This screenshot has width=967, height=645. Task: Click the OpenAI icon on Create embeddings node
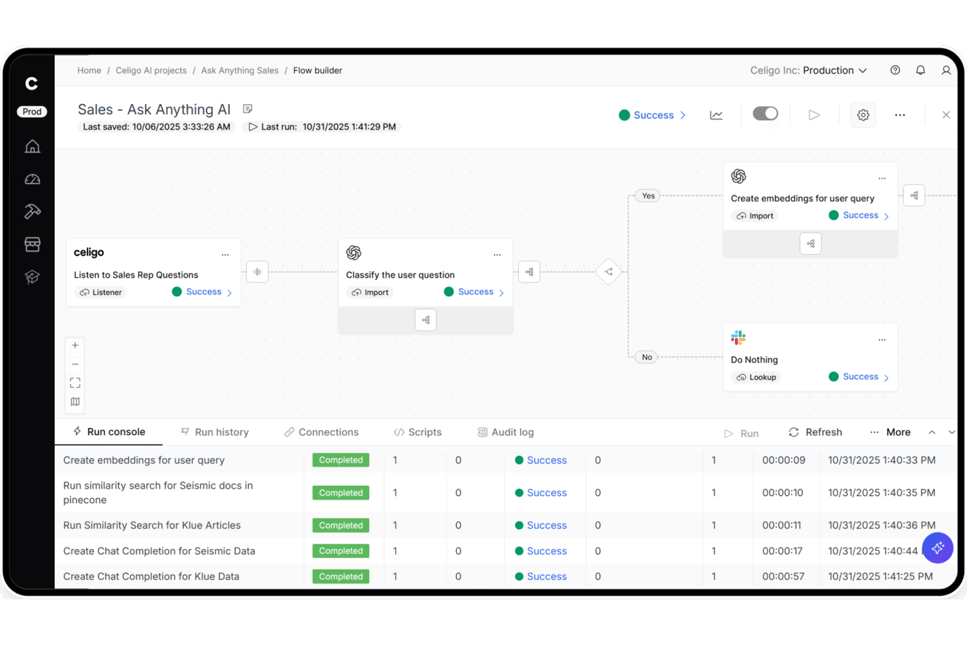pos(739,176)
